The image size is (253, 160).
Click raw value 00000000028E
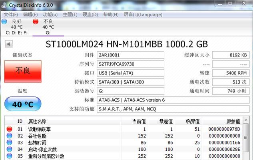[224, 149]
